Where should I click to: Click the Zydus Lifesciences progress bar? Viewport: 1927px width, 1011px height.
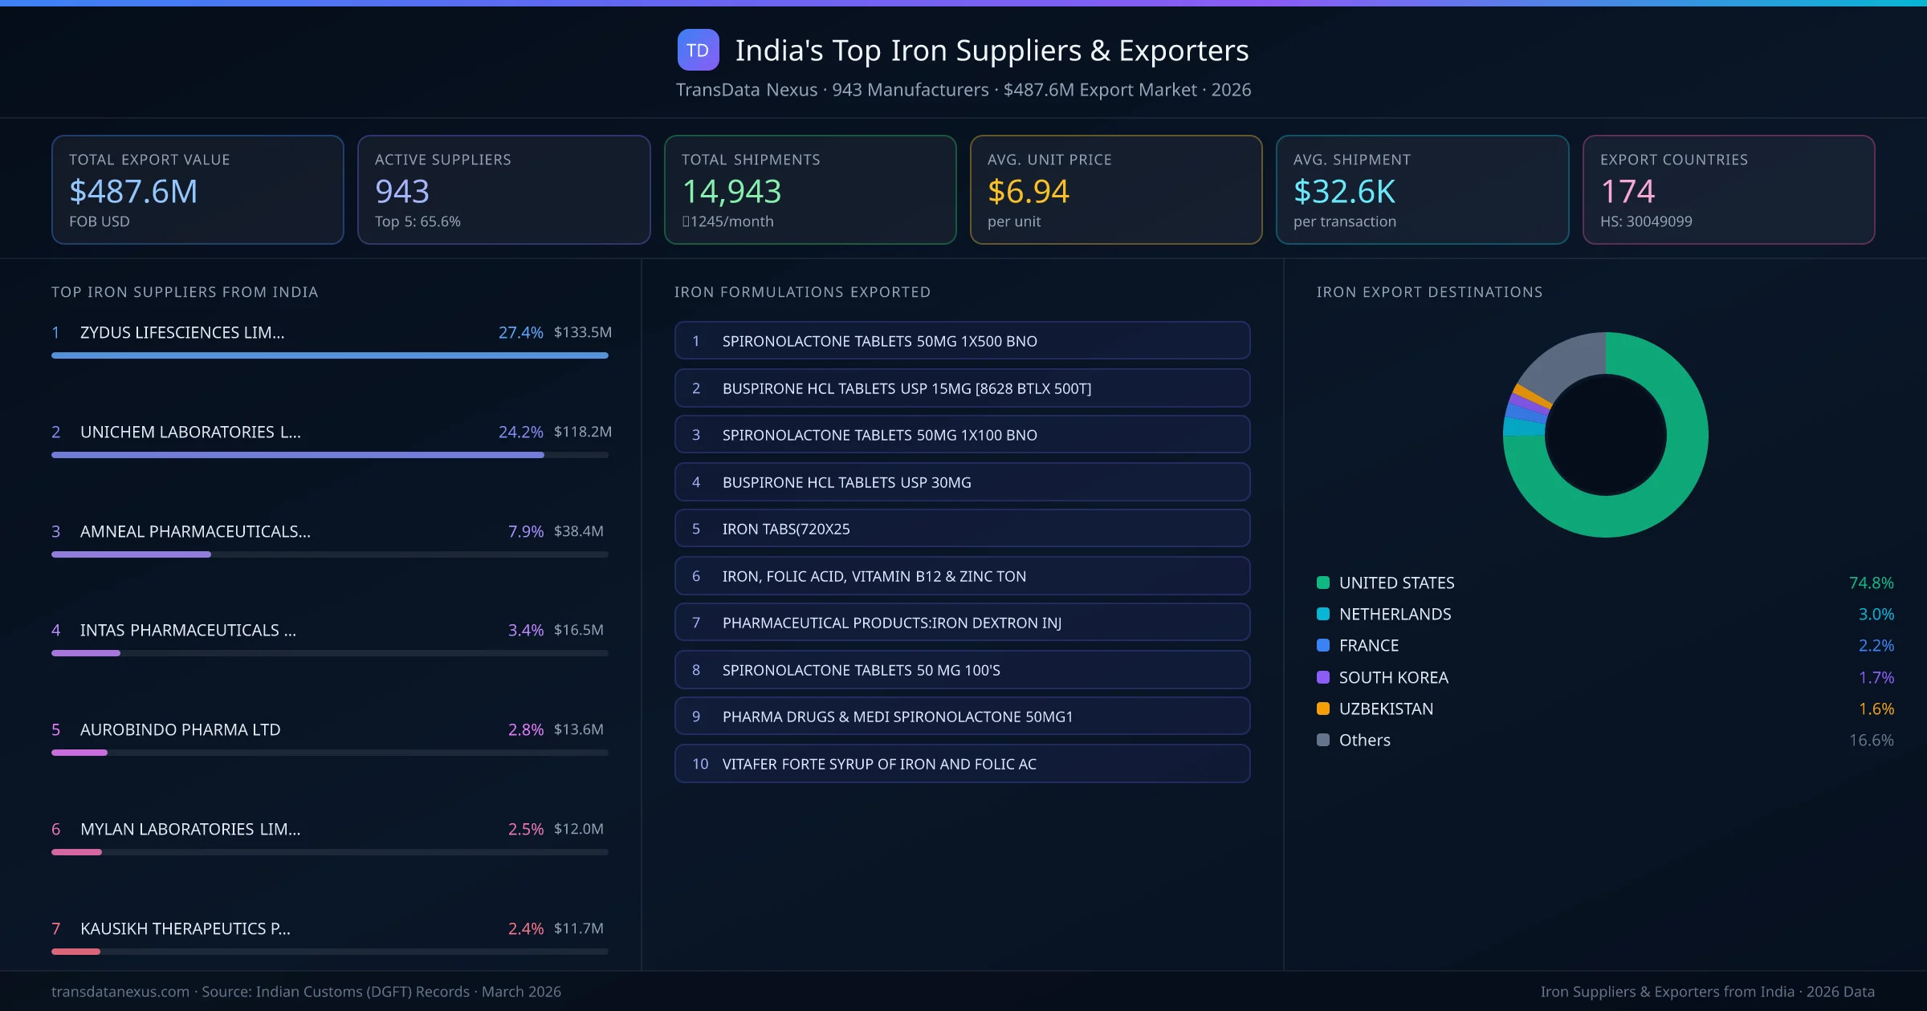(x=329, y=355)
